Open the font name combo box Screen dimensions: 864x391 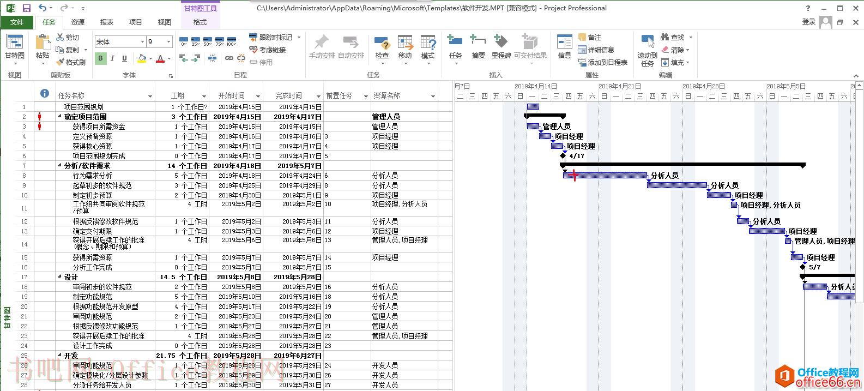pyautogui.click(x=120, y=41)
